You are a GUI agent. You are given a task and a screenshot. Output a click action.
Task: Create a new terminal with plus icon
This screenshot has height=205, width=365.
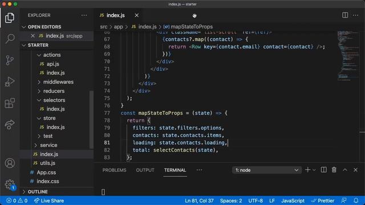pos(307,170)
